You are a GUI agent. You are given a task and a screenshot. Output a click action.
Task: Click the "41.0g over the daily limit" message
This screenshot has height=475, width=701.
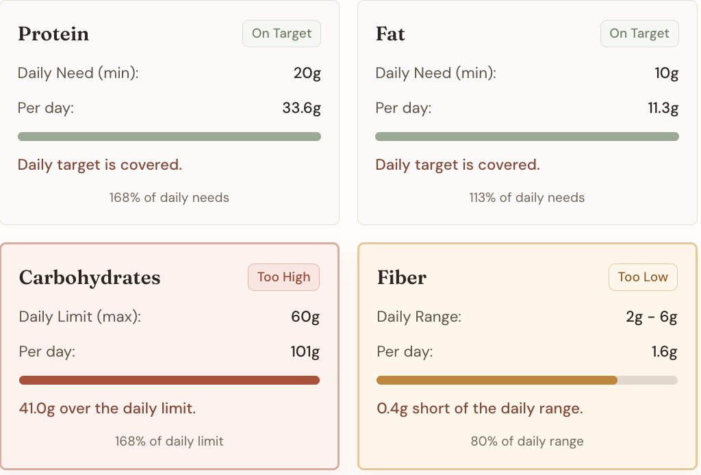point(107,409)
